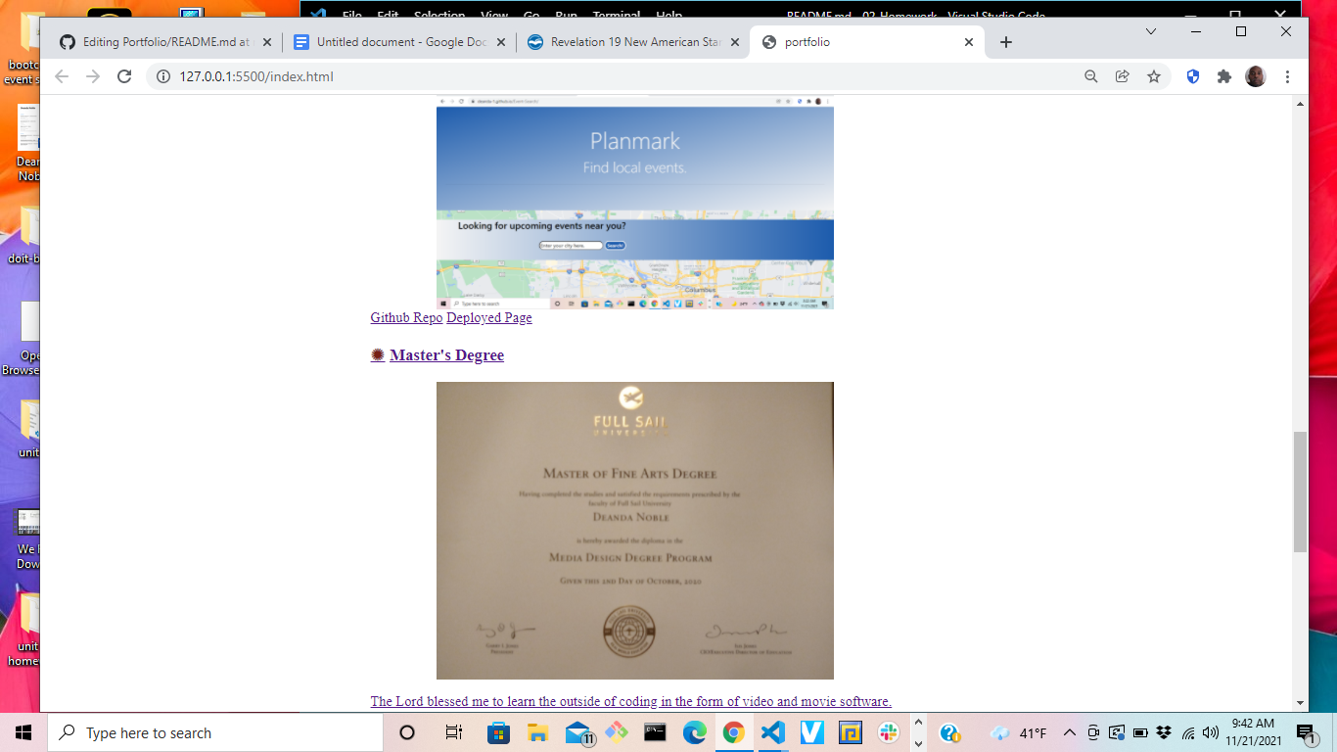The image size is (1337, 752).
Task: Open the clock and date flyout
Action: click(x=1254, y=732)
